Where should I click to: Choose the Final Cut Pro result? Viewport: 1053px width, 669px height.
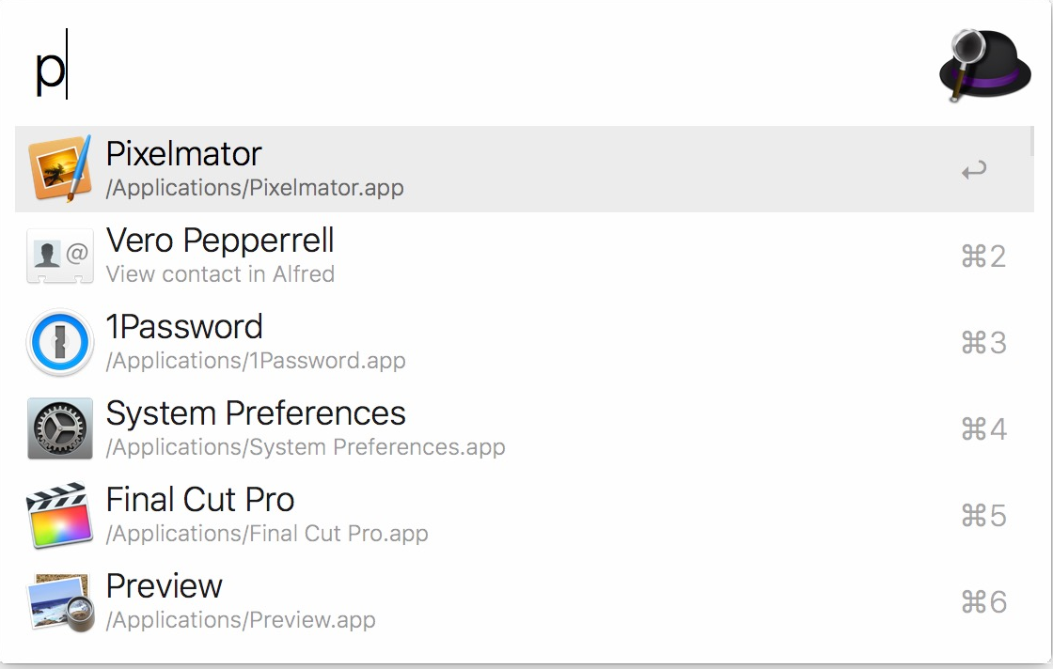(200, 500)
